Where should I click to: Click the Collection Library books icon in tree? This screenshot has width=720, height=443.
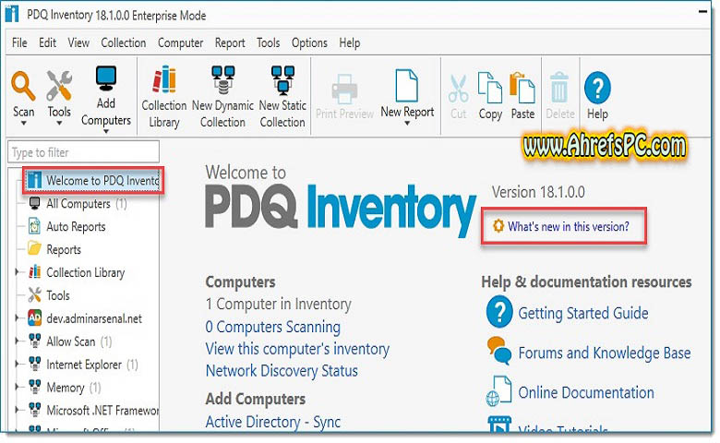click(x=34, y=271)
